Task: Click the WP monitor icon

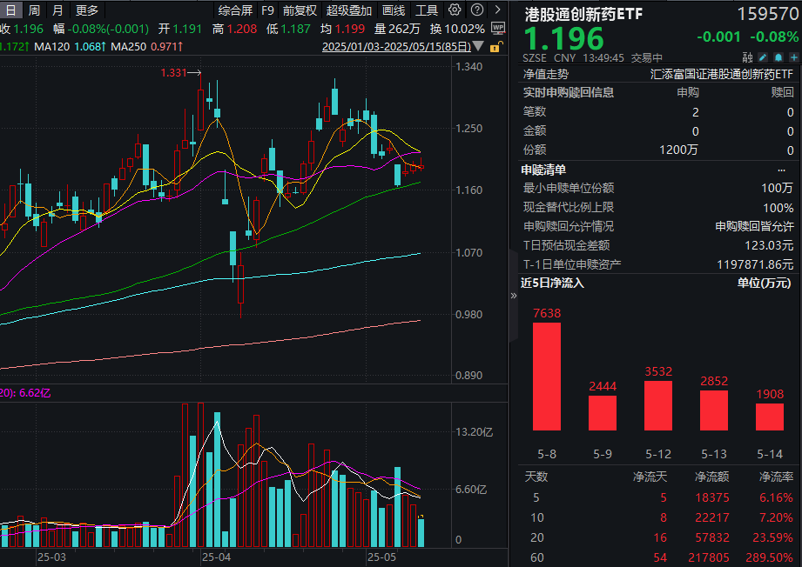Action: 497,28
